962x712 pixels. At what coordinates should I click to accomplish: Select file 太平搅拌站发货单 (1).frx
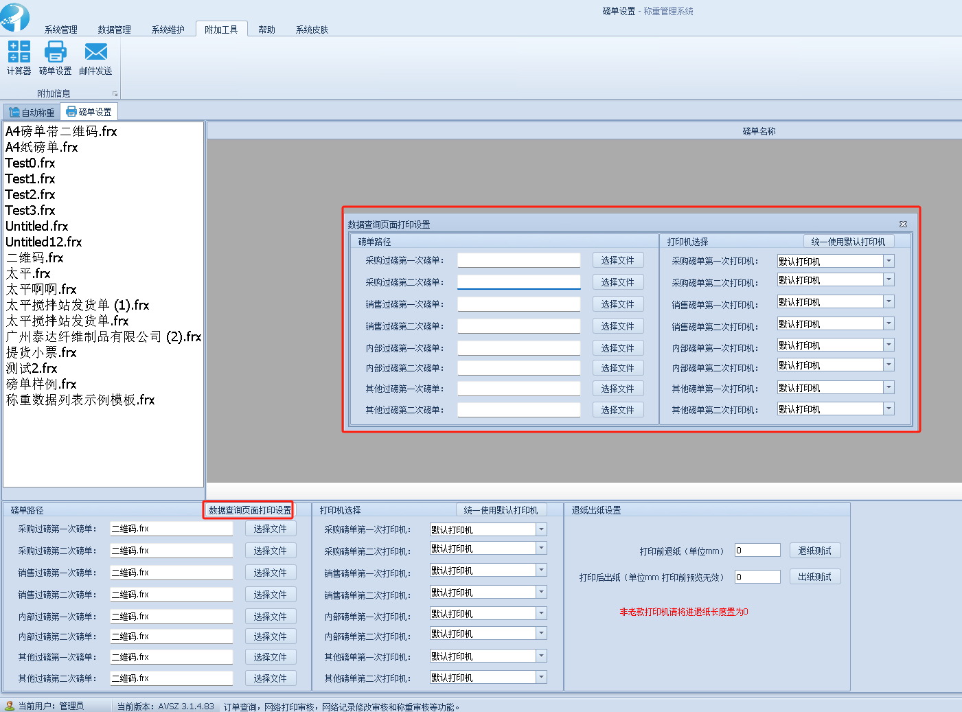77,305
